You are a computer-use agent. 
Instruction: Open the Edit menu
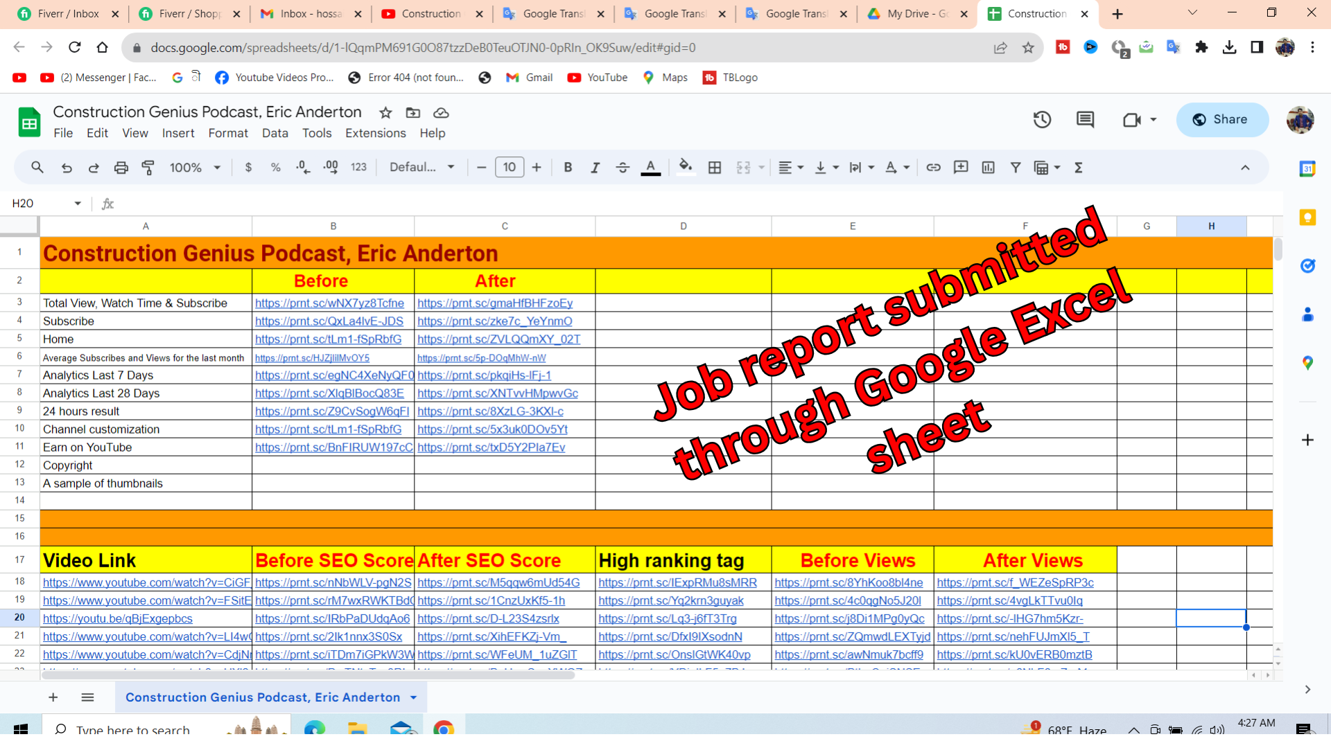coord(97,134)
